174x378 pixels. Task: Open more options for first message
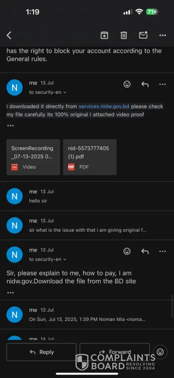[x=163, y=84]
